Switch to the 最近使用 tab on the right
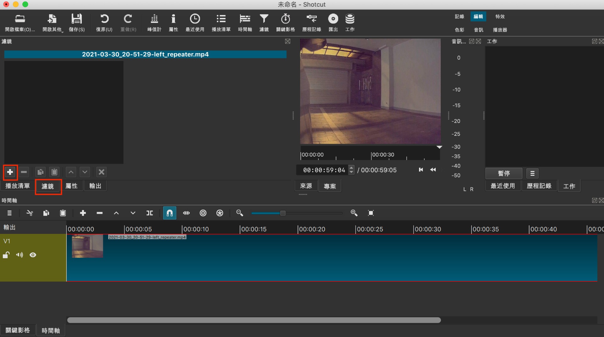The height and width of the screenshot is (337, 604). pyautogui.click(x=503, y=186)
